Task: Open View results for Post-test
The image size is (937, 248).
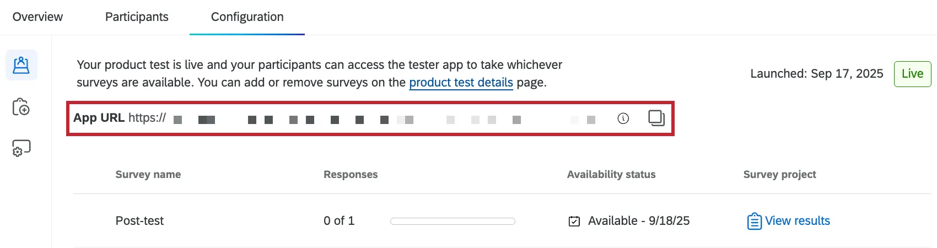Action: click(x=797, y=221)
